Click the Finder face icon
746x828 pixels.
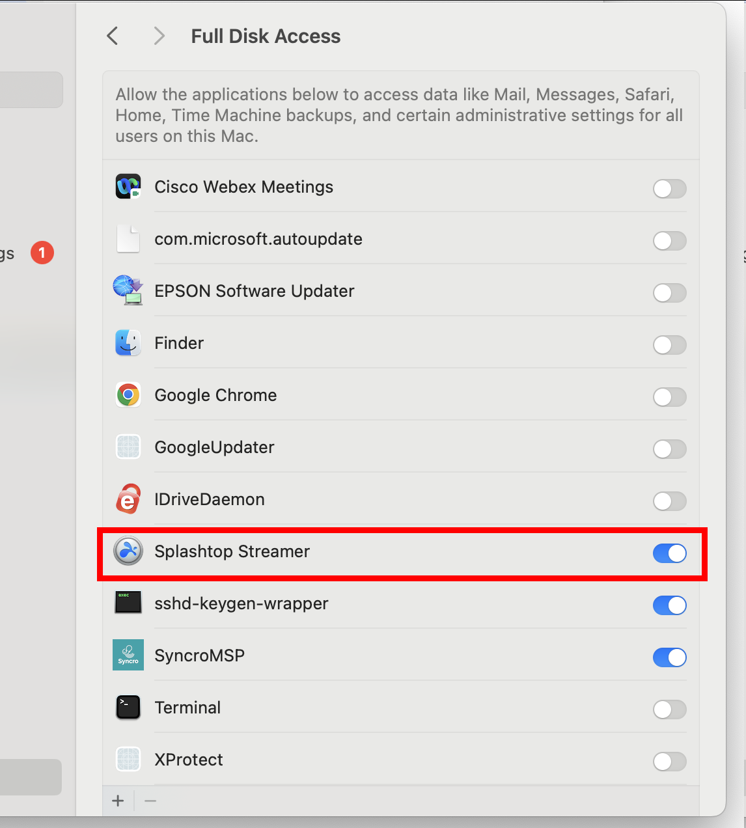point(128,343)
